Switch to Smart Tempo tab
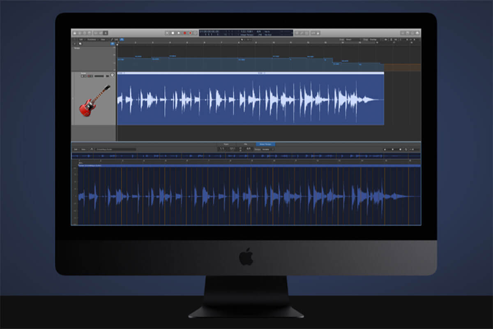Viewport: 493px width, 329px height. (x=265, y=144)
